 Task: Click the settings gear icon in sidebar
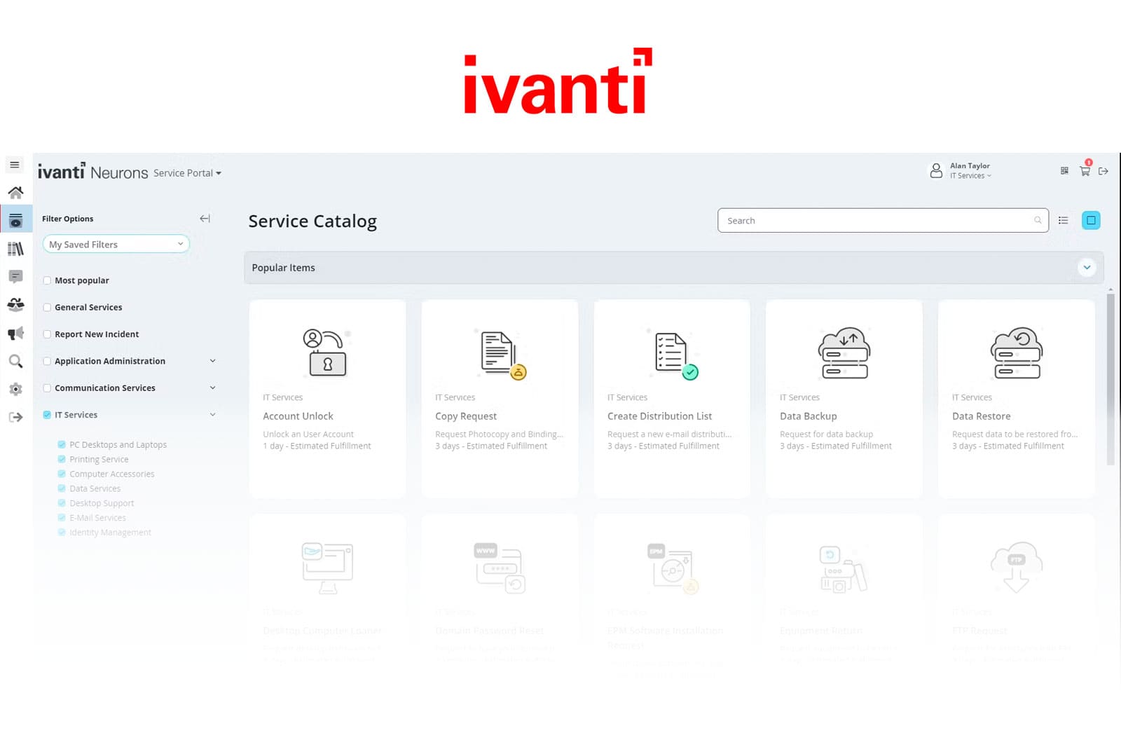(x=15, y=389)
